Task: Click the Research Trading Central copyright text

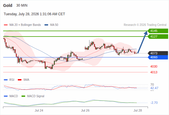Action: pyautogui.click(x=145, y=25)
